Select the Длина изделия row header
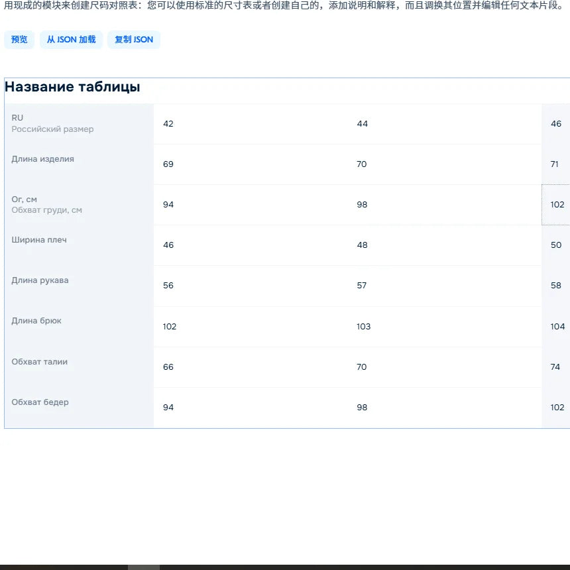570x570 pixels. pos(80,164)
